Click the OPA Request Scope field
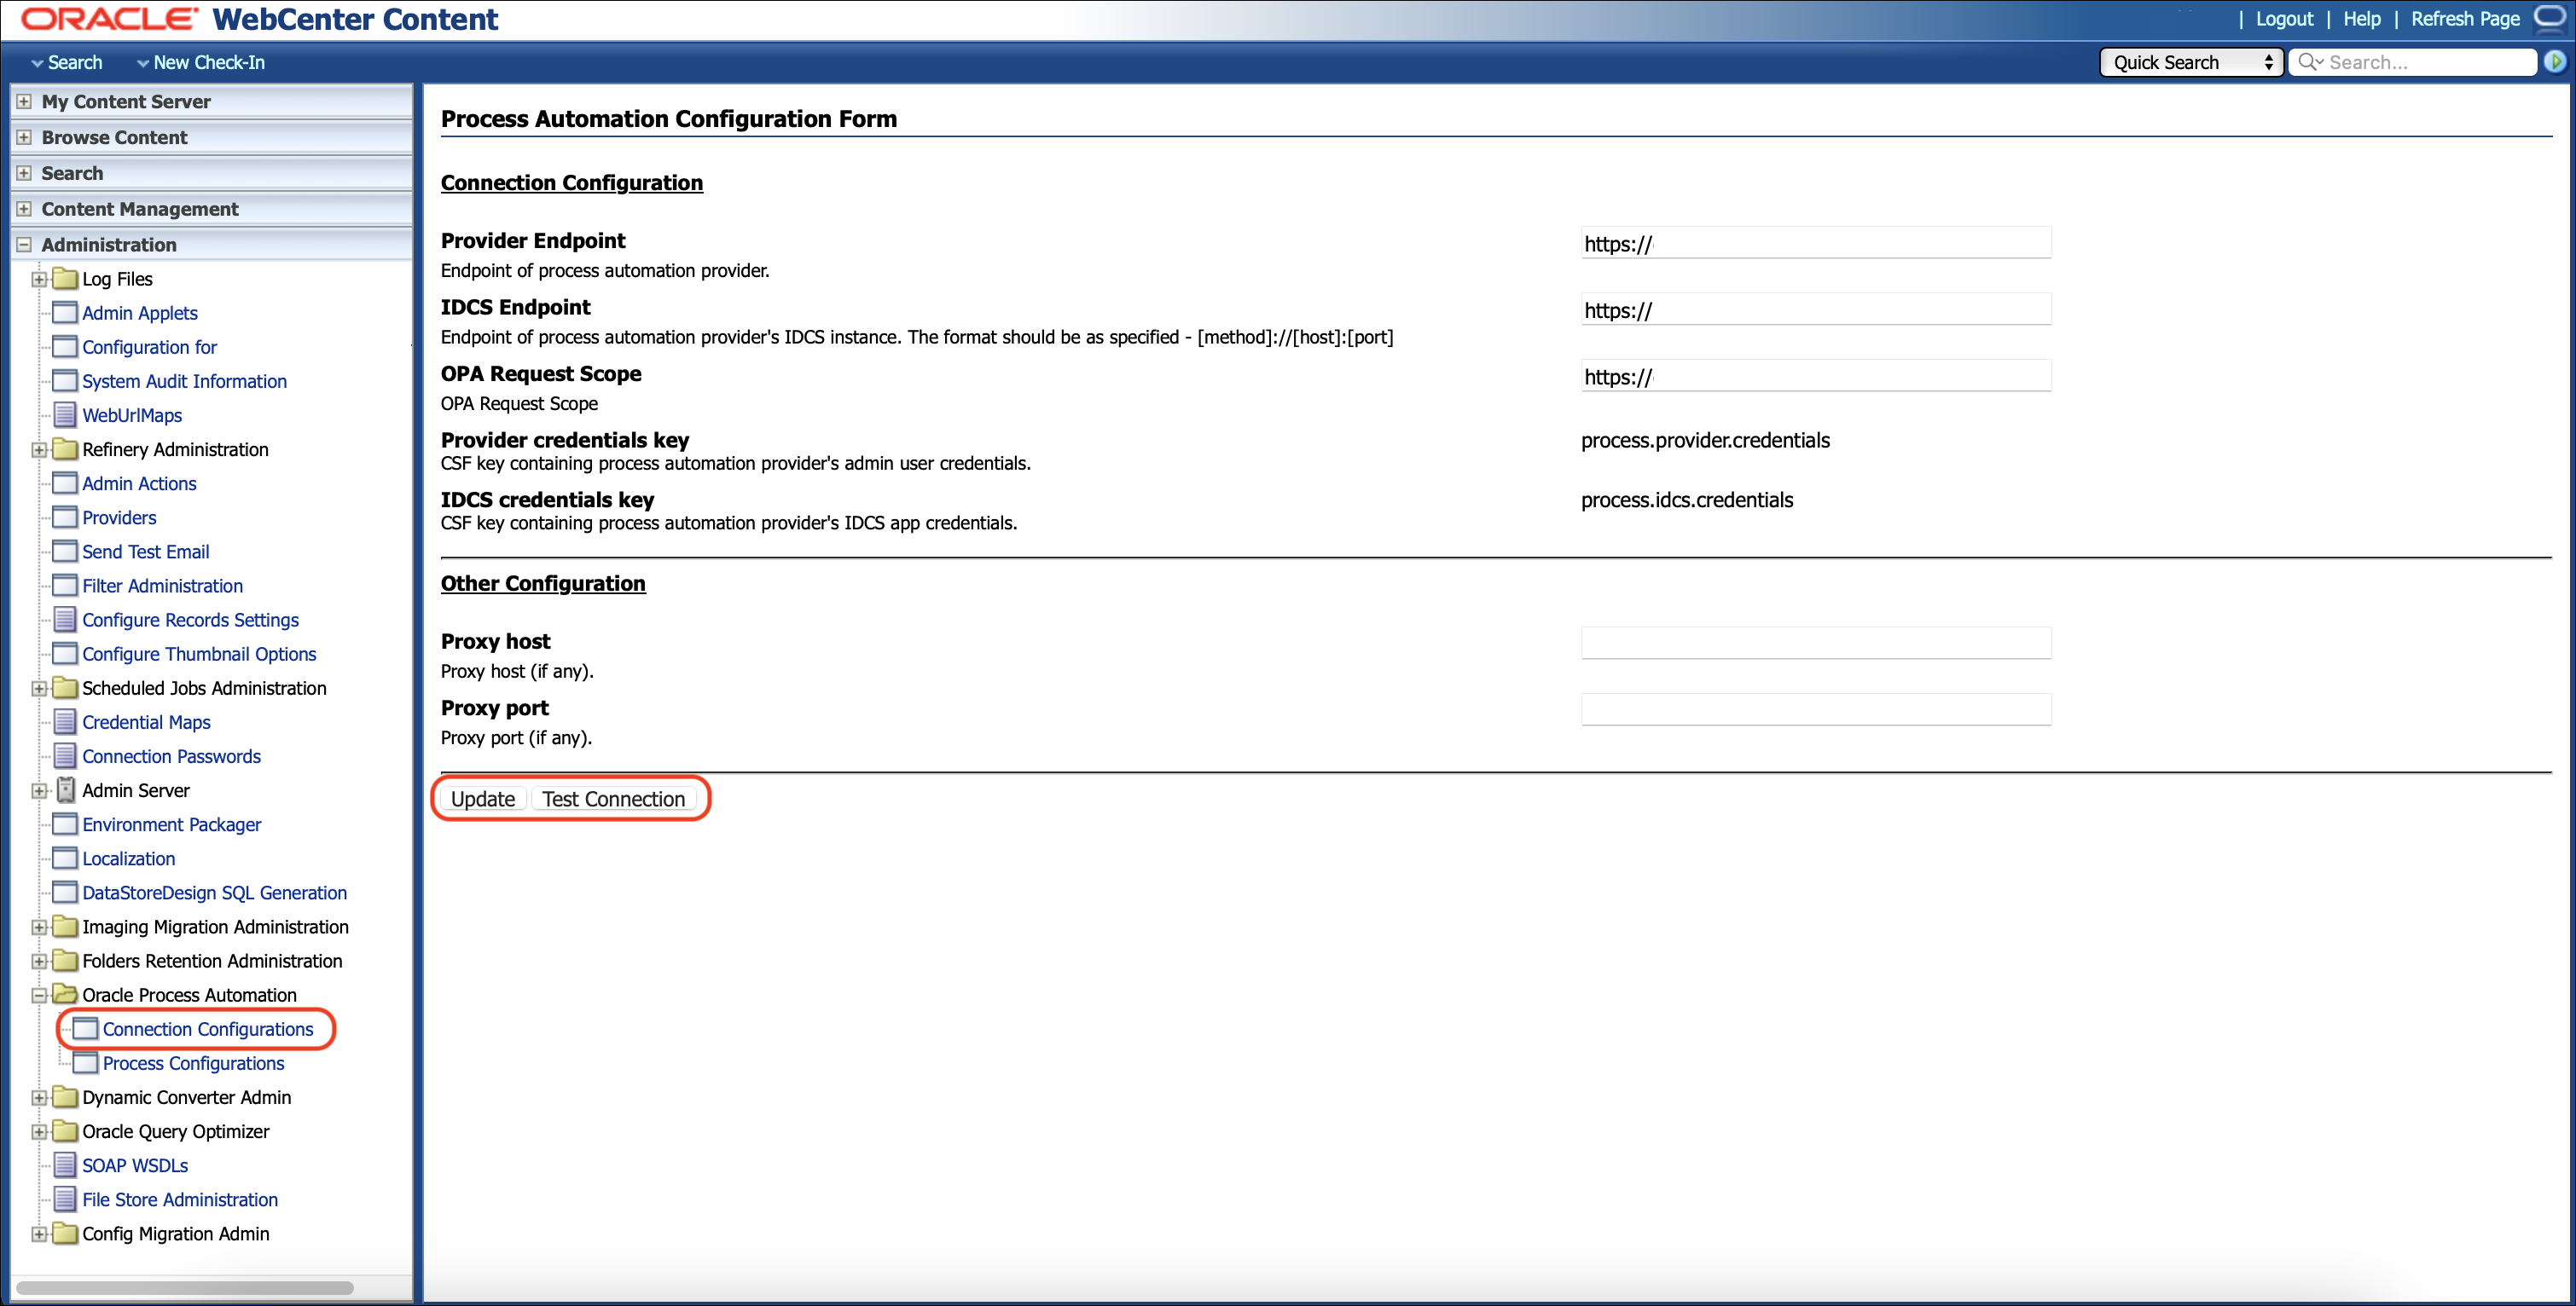This screenshot has width=2576, height=1306. tap(1815, 376)
